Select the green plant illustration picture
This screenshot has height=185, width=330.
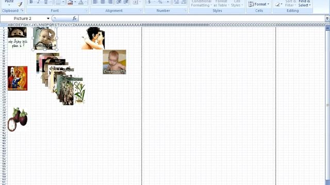[80, 92]
